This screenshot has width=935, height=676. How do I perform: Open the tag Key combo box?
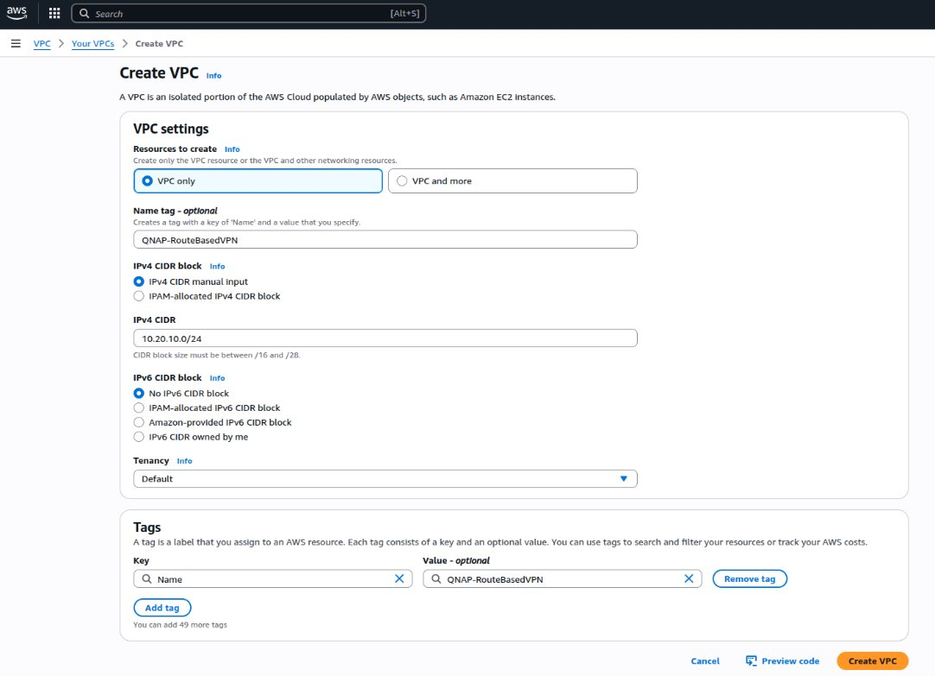coord(268,579)
